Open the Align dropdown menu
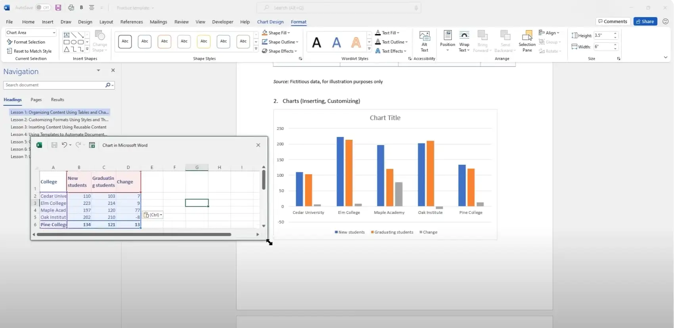Image resolution: width=674 pixels, height=328 pixels. pyautogui.click(x=550, y=33)
